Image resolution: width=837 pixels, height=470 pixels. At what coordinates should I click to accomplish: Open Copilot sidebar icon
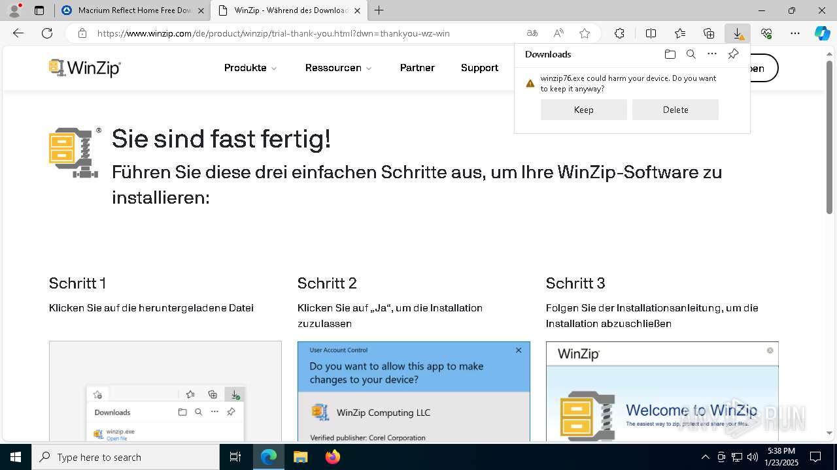[822, 33]
